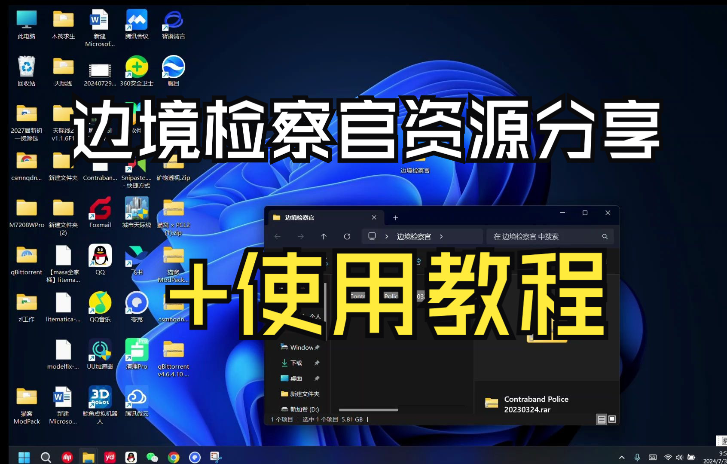Viewport: 727px width, 464px height.
Task: Launch QQ音乐 from the desktop
Action: point(100,307)
